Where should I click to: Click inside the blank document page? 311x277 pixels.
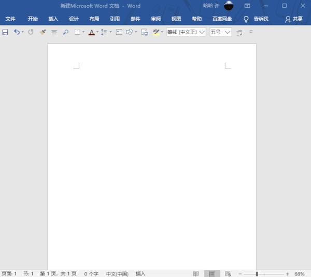coord(152,157)
